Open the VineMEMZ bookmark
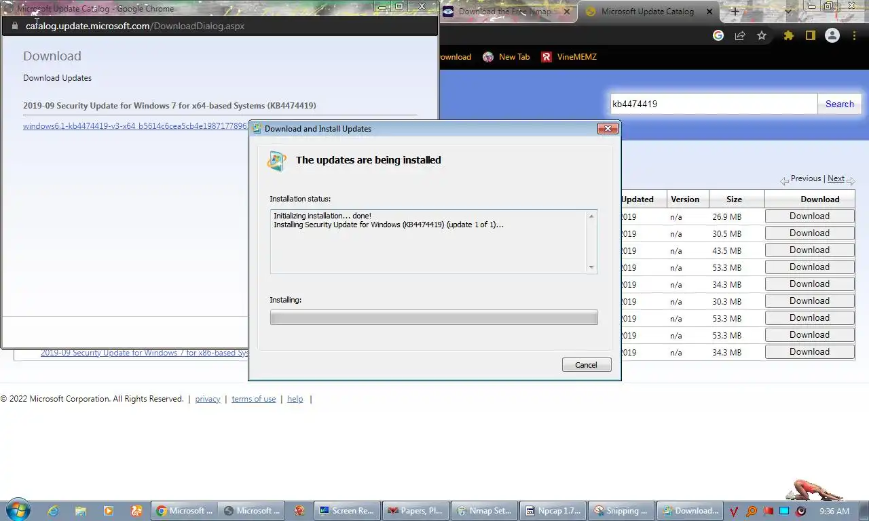The image size is (869, 521). click(x=569, y=57)
